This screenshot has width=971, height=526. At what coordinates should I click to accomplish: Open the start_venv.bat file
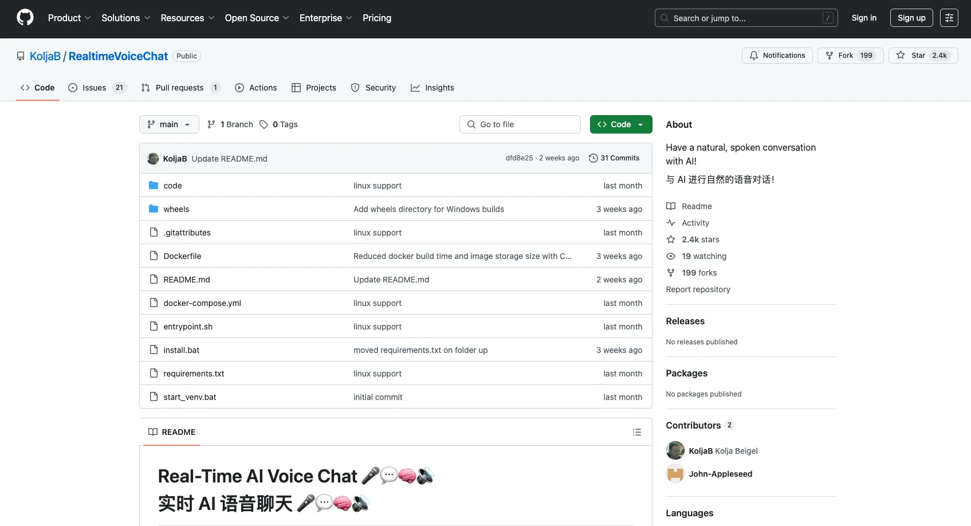(x=190, y=397)
